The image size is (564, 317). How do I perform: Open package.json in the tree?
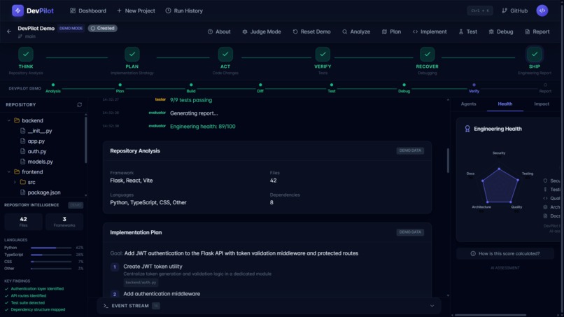click(x=44, y=192)
